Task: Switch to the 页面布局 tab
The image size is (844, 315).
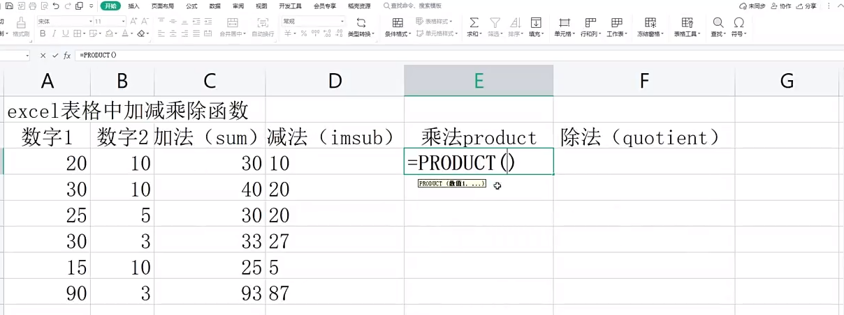Action: coord(162,6)
